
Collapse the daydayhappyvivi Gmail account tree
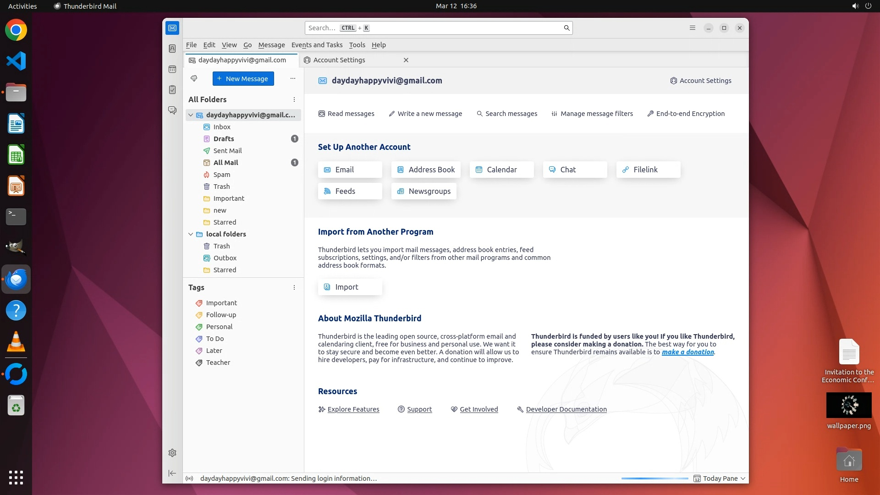(191, 115)
